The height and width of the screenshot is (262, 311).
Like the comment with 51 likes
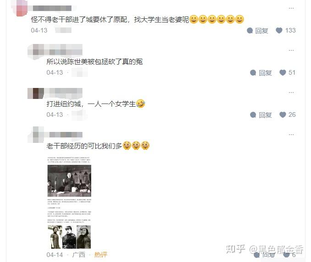click(283, 72)
